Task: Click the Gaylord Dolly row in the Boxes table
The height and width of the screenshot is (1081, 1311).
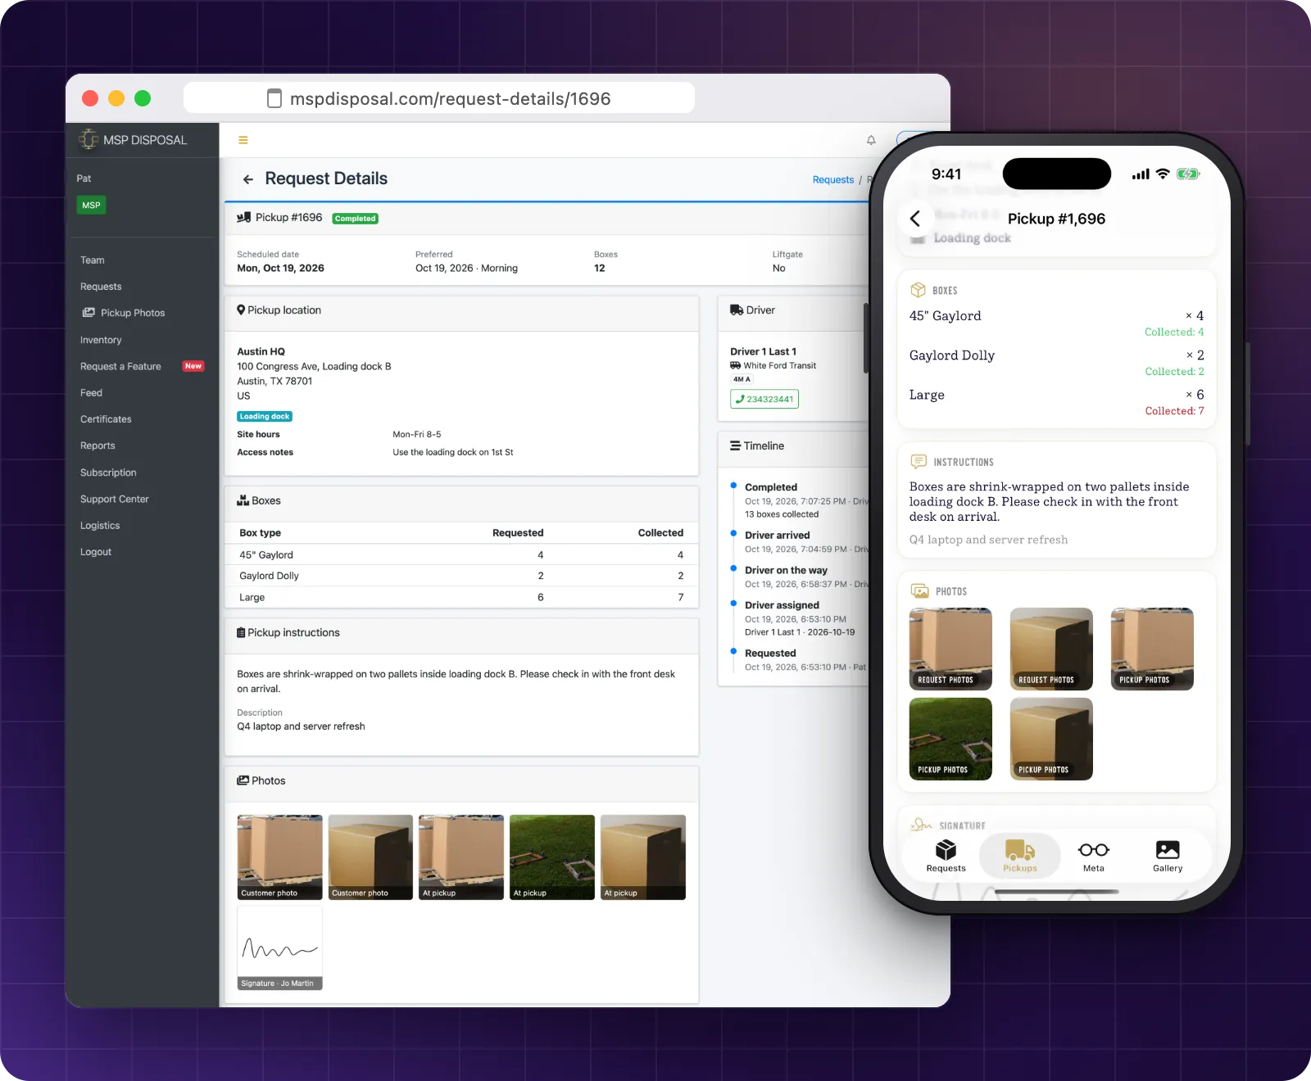Action: click(x=461, y=576)
